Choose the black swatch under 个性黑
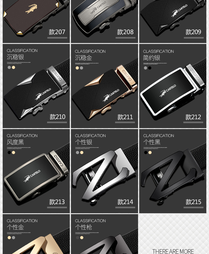The height and width of the screenshot is (254, 209). click(x=146, y=153)
